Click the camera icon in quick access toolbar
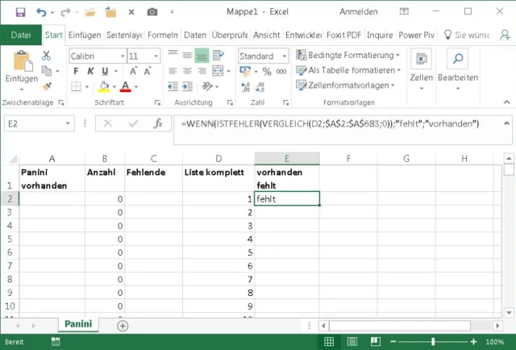The width and height of the screenshot is (516, 350). 152,12
